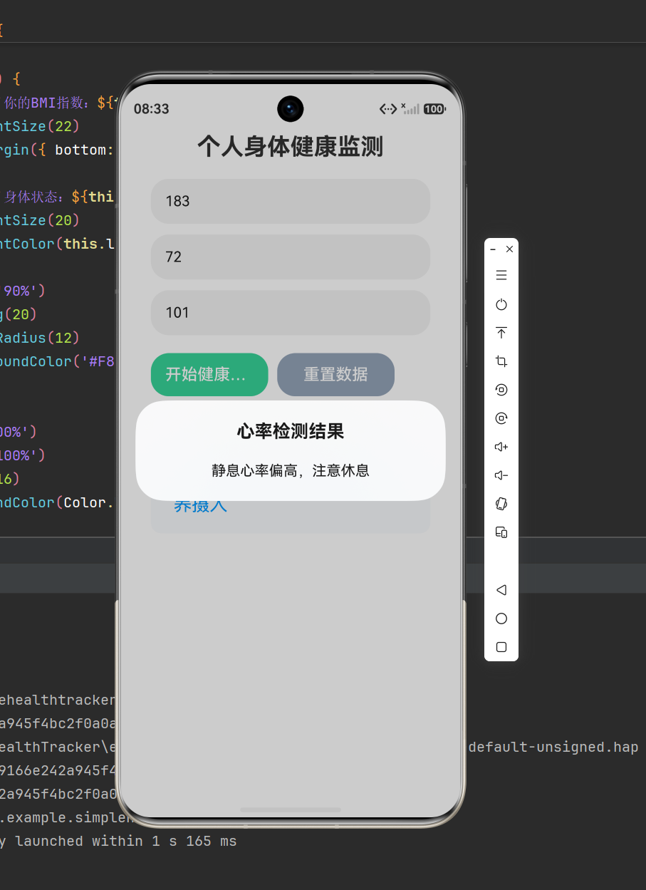The height and width of the screenshot is (890, 646).
Task: Click the 个人身体健康监测 page title
Action: pyautogui.click(x=291, y=147)
